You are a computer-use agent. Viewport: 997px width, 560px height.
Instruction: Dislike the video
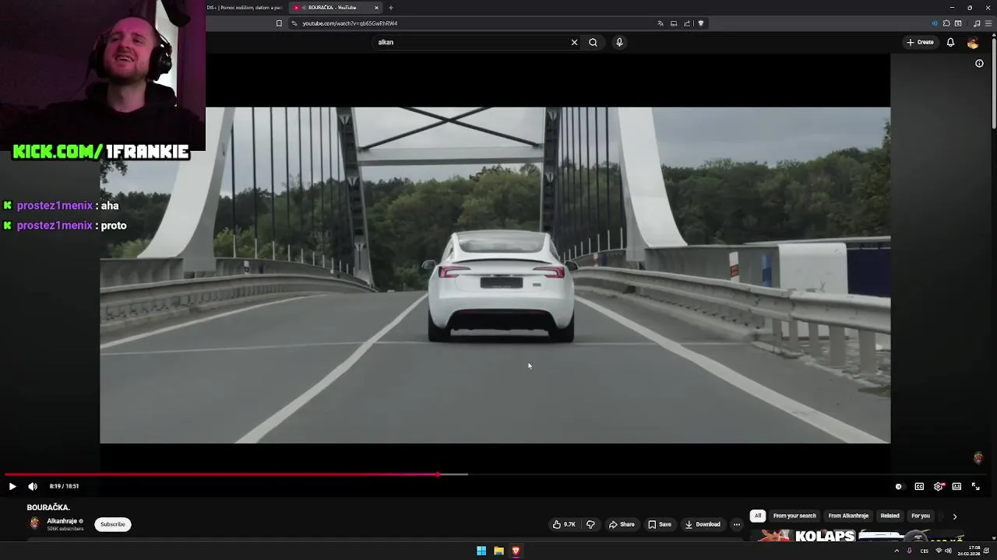coord(590,524)
